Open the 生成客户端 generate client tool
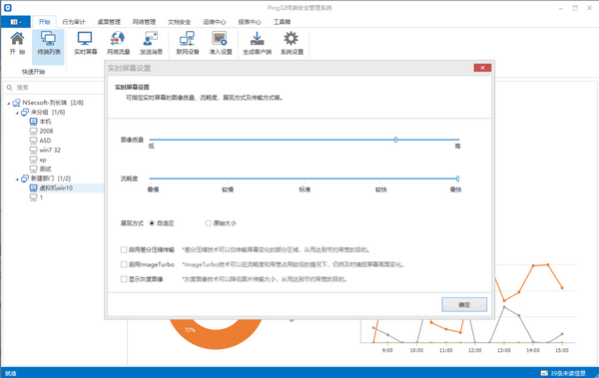Screen dimensions: 599x378 [x=258, y=43]
